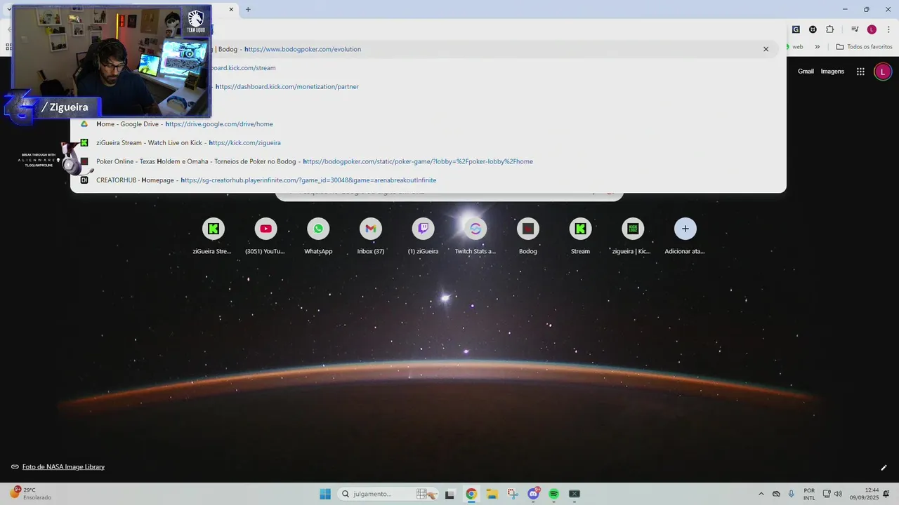Open the Extensions puzzle icon
This screenshot has width=899, height=505.
click(x=829, y=29)
